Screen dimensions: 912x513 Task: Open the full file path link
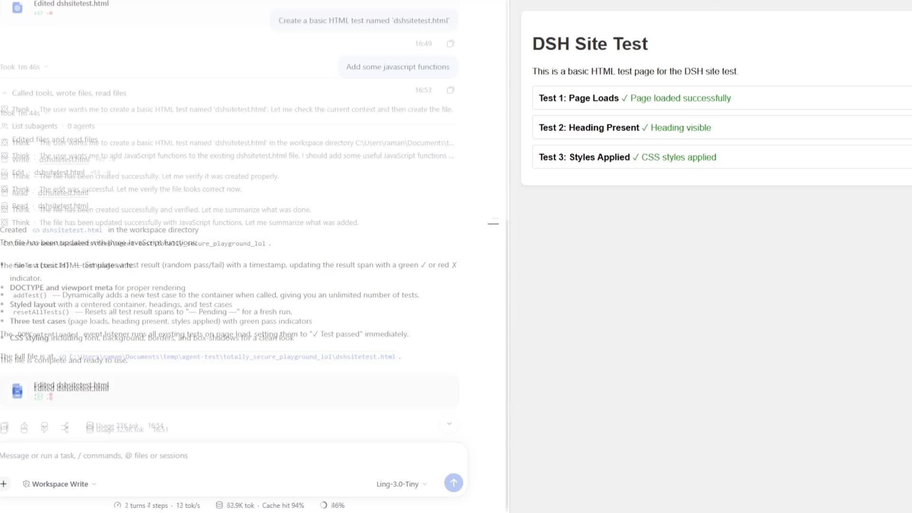228,357
